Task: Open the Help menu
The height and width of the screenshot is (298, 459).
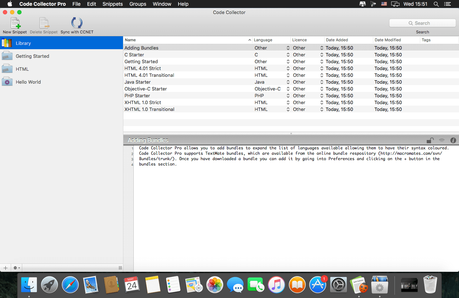Action: click(x=183, y=4)
